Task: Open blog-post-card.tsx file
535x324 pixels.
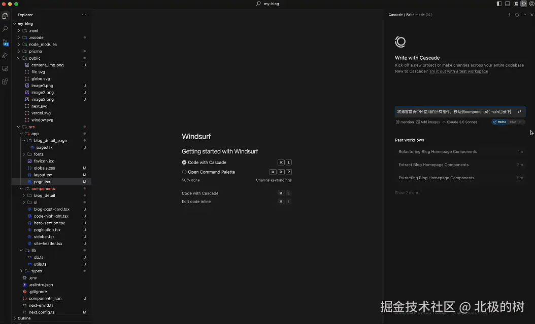Action: tap(52, 209)
